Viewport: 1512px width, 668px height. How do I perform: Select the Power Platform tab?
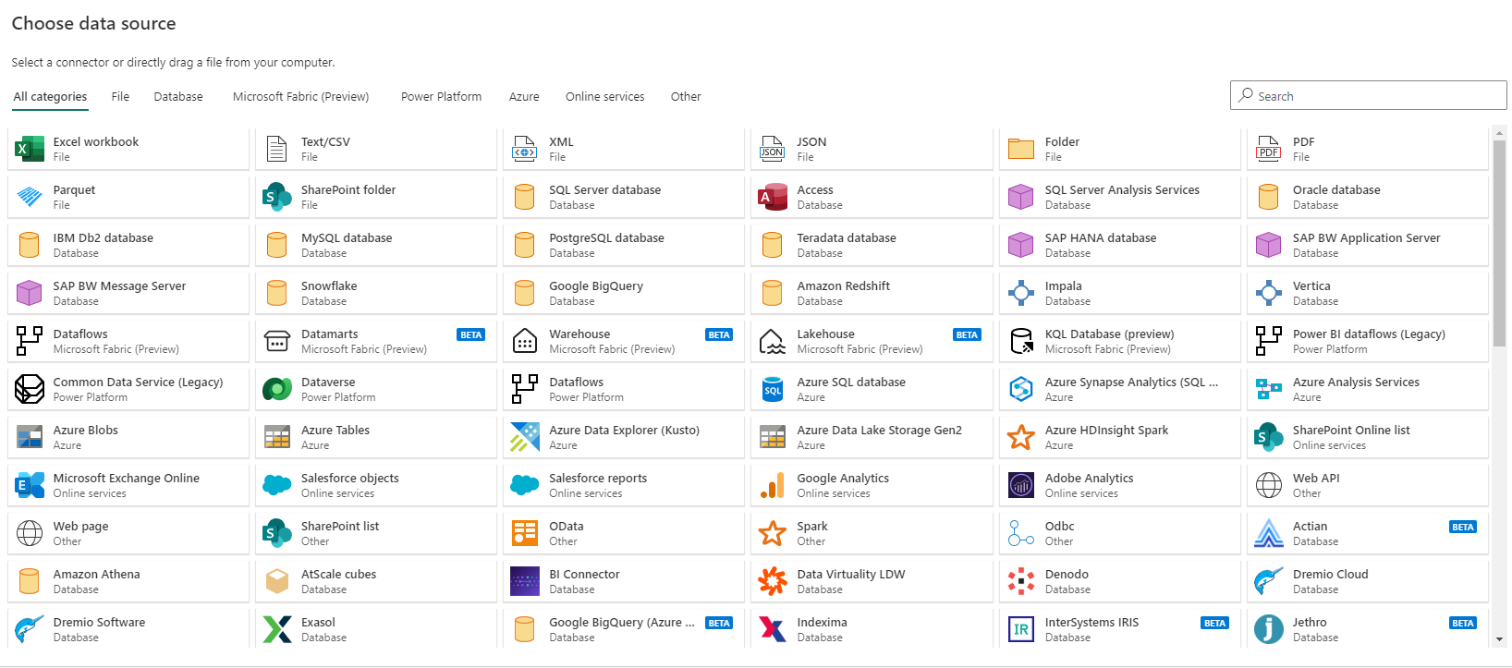[441, 97]
